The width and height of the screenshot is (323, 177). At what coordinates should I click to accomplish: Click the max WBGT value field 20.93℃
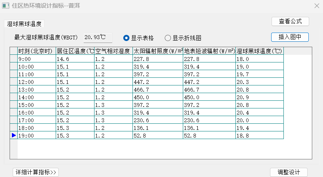pos(98,38)
